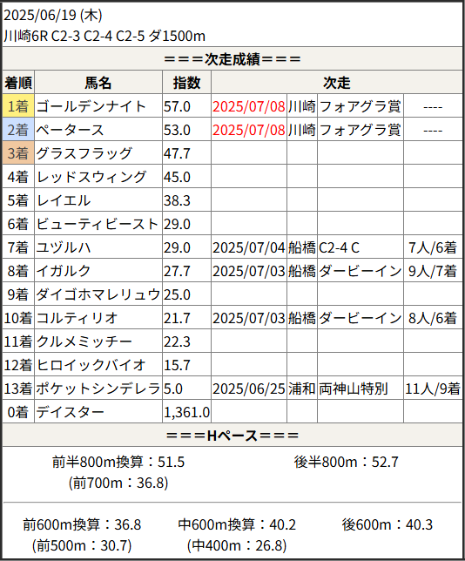Click the 次走 column header

(x=337, y=82)
